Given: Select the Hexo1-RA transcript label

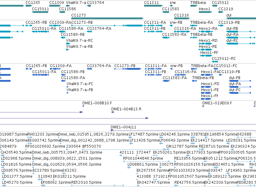Looking at the screenshot, I should coord(208,28).
